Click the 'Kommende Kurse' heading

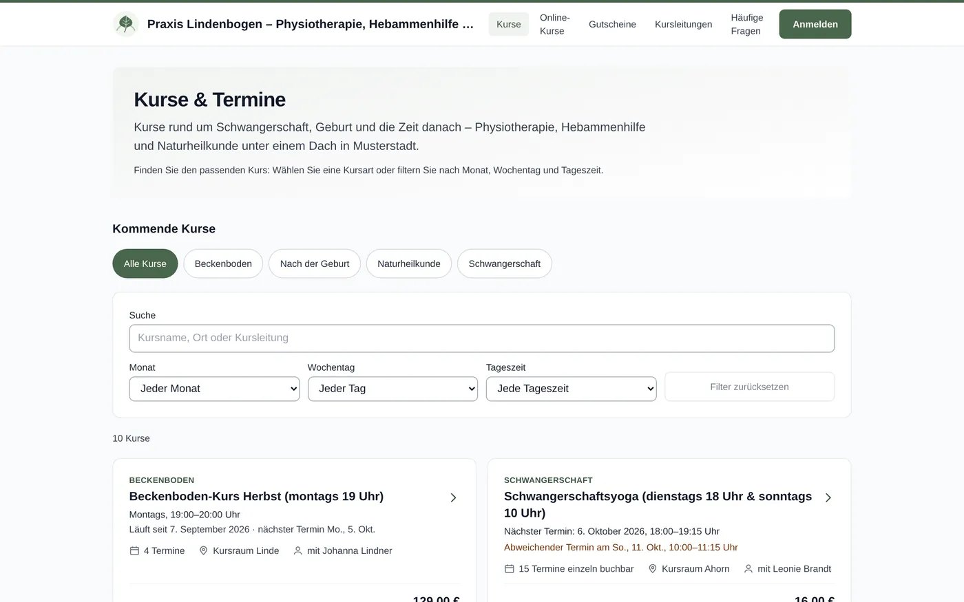[164, 228]
